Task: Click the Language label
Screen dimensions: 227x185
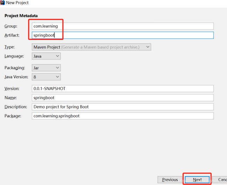Action: (x=14, y=56)
